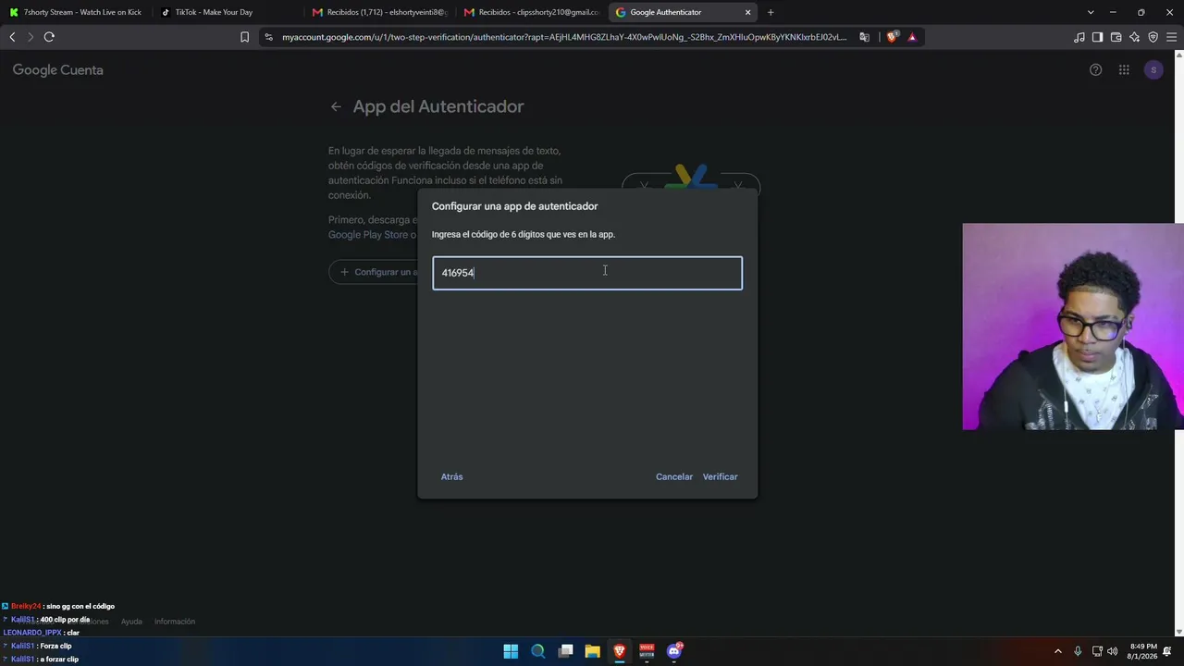Open Brave Rewards triangle icon
Screen dimensions: 1184x666
coord(912,37)
